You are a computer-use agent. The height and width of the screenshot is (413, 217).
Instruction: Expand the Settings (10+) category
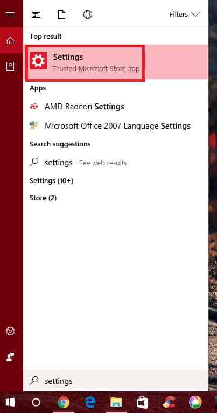click(x=51, y=181)
